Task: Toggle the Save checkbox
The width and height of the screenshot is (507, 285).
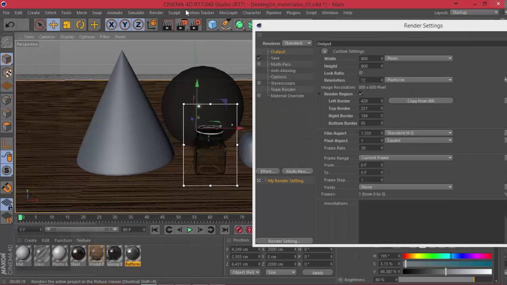Action: point(259,58)
